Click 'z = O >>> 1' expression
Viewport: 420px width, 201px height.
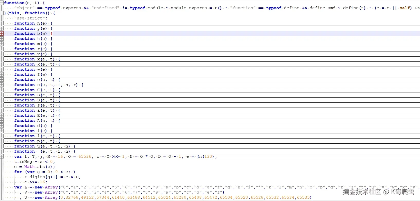click(x=111, y=156)
